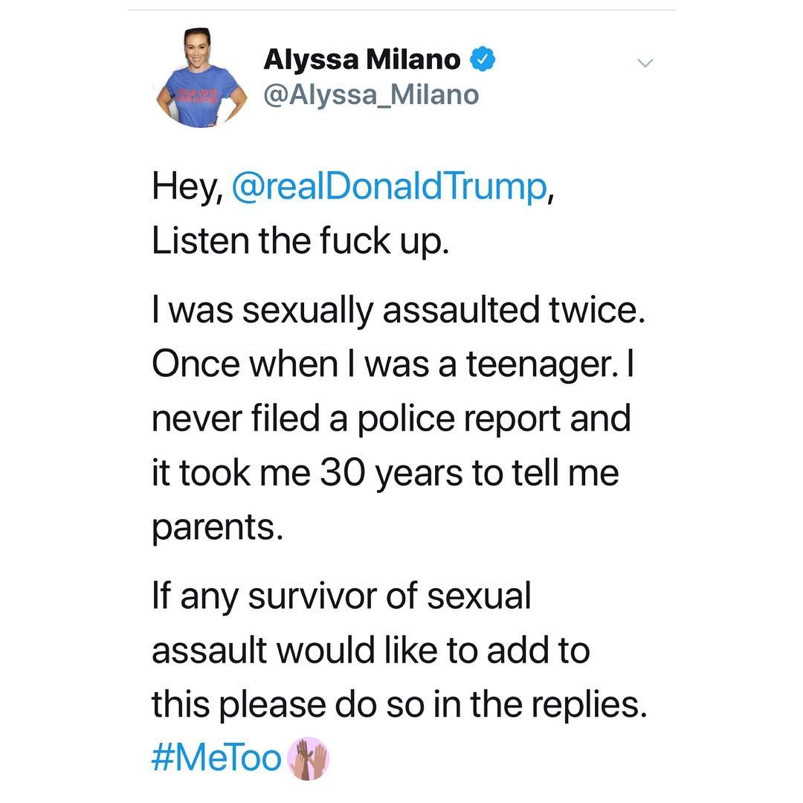
Task: Click the phrase "years to tell me"
Action: (497, 472)
